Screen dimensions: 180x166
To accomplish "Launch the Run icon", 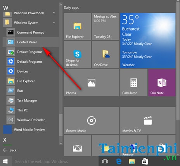I will tap(10, 91).
